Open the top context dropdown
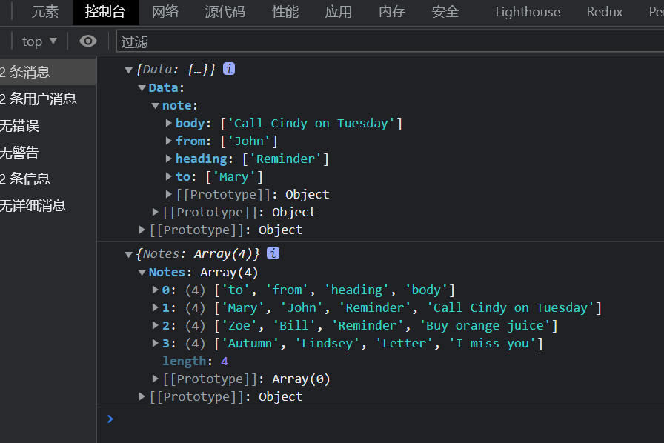Screen dimensions: 664x443 pos(39,41)
